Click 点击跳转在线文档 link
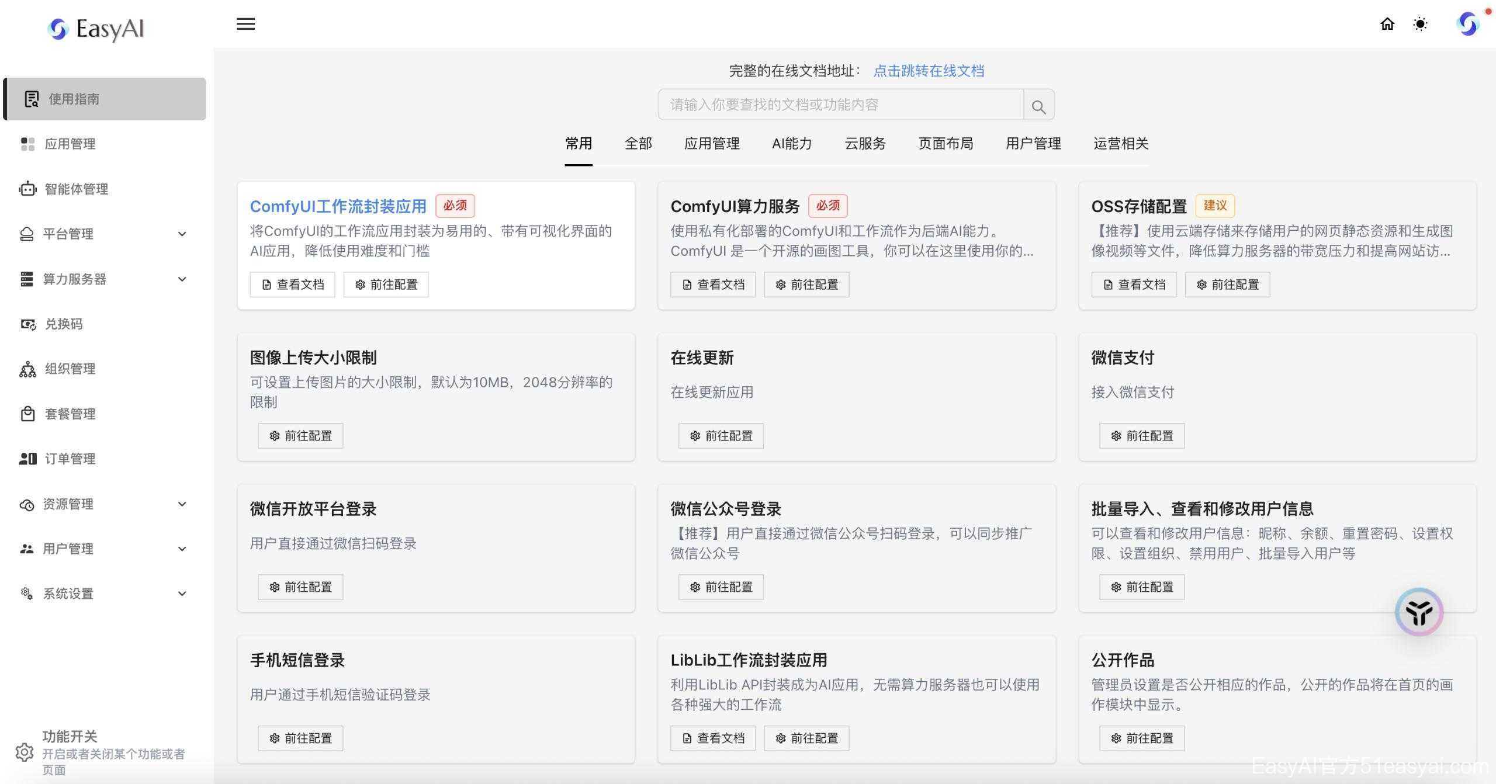Viewport: 1496px width, 784px height. point(929,71)
